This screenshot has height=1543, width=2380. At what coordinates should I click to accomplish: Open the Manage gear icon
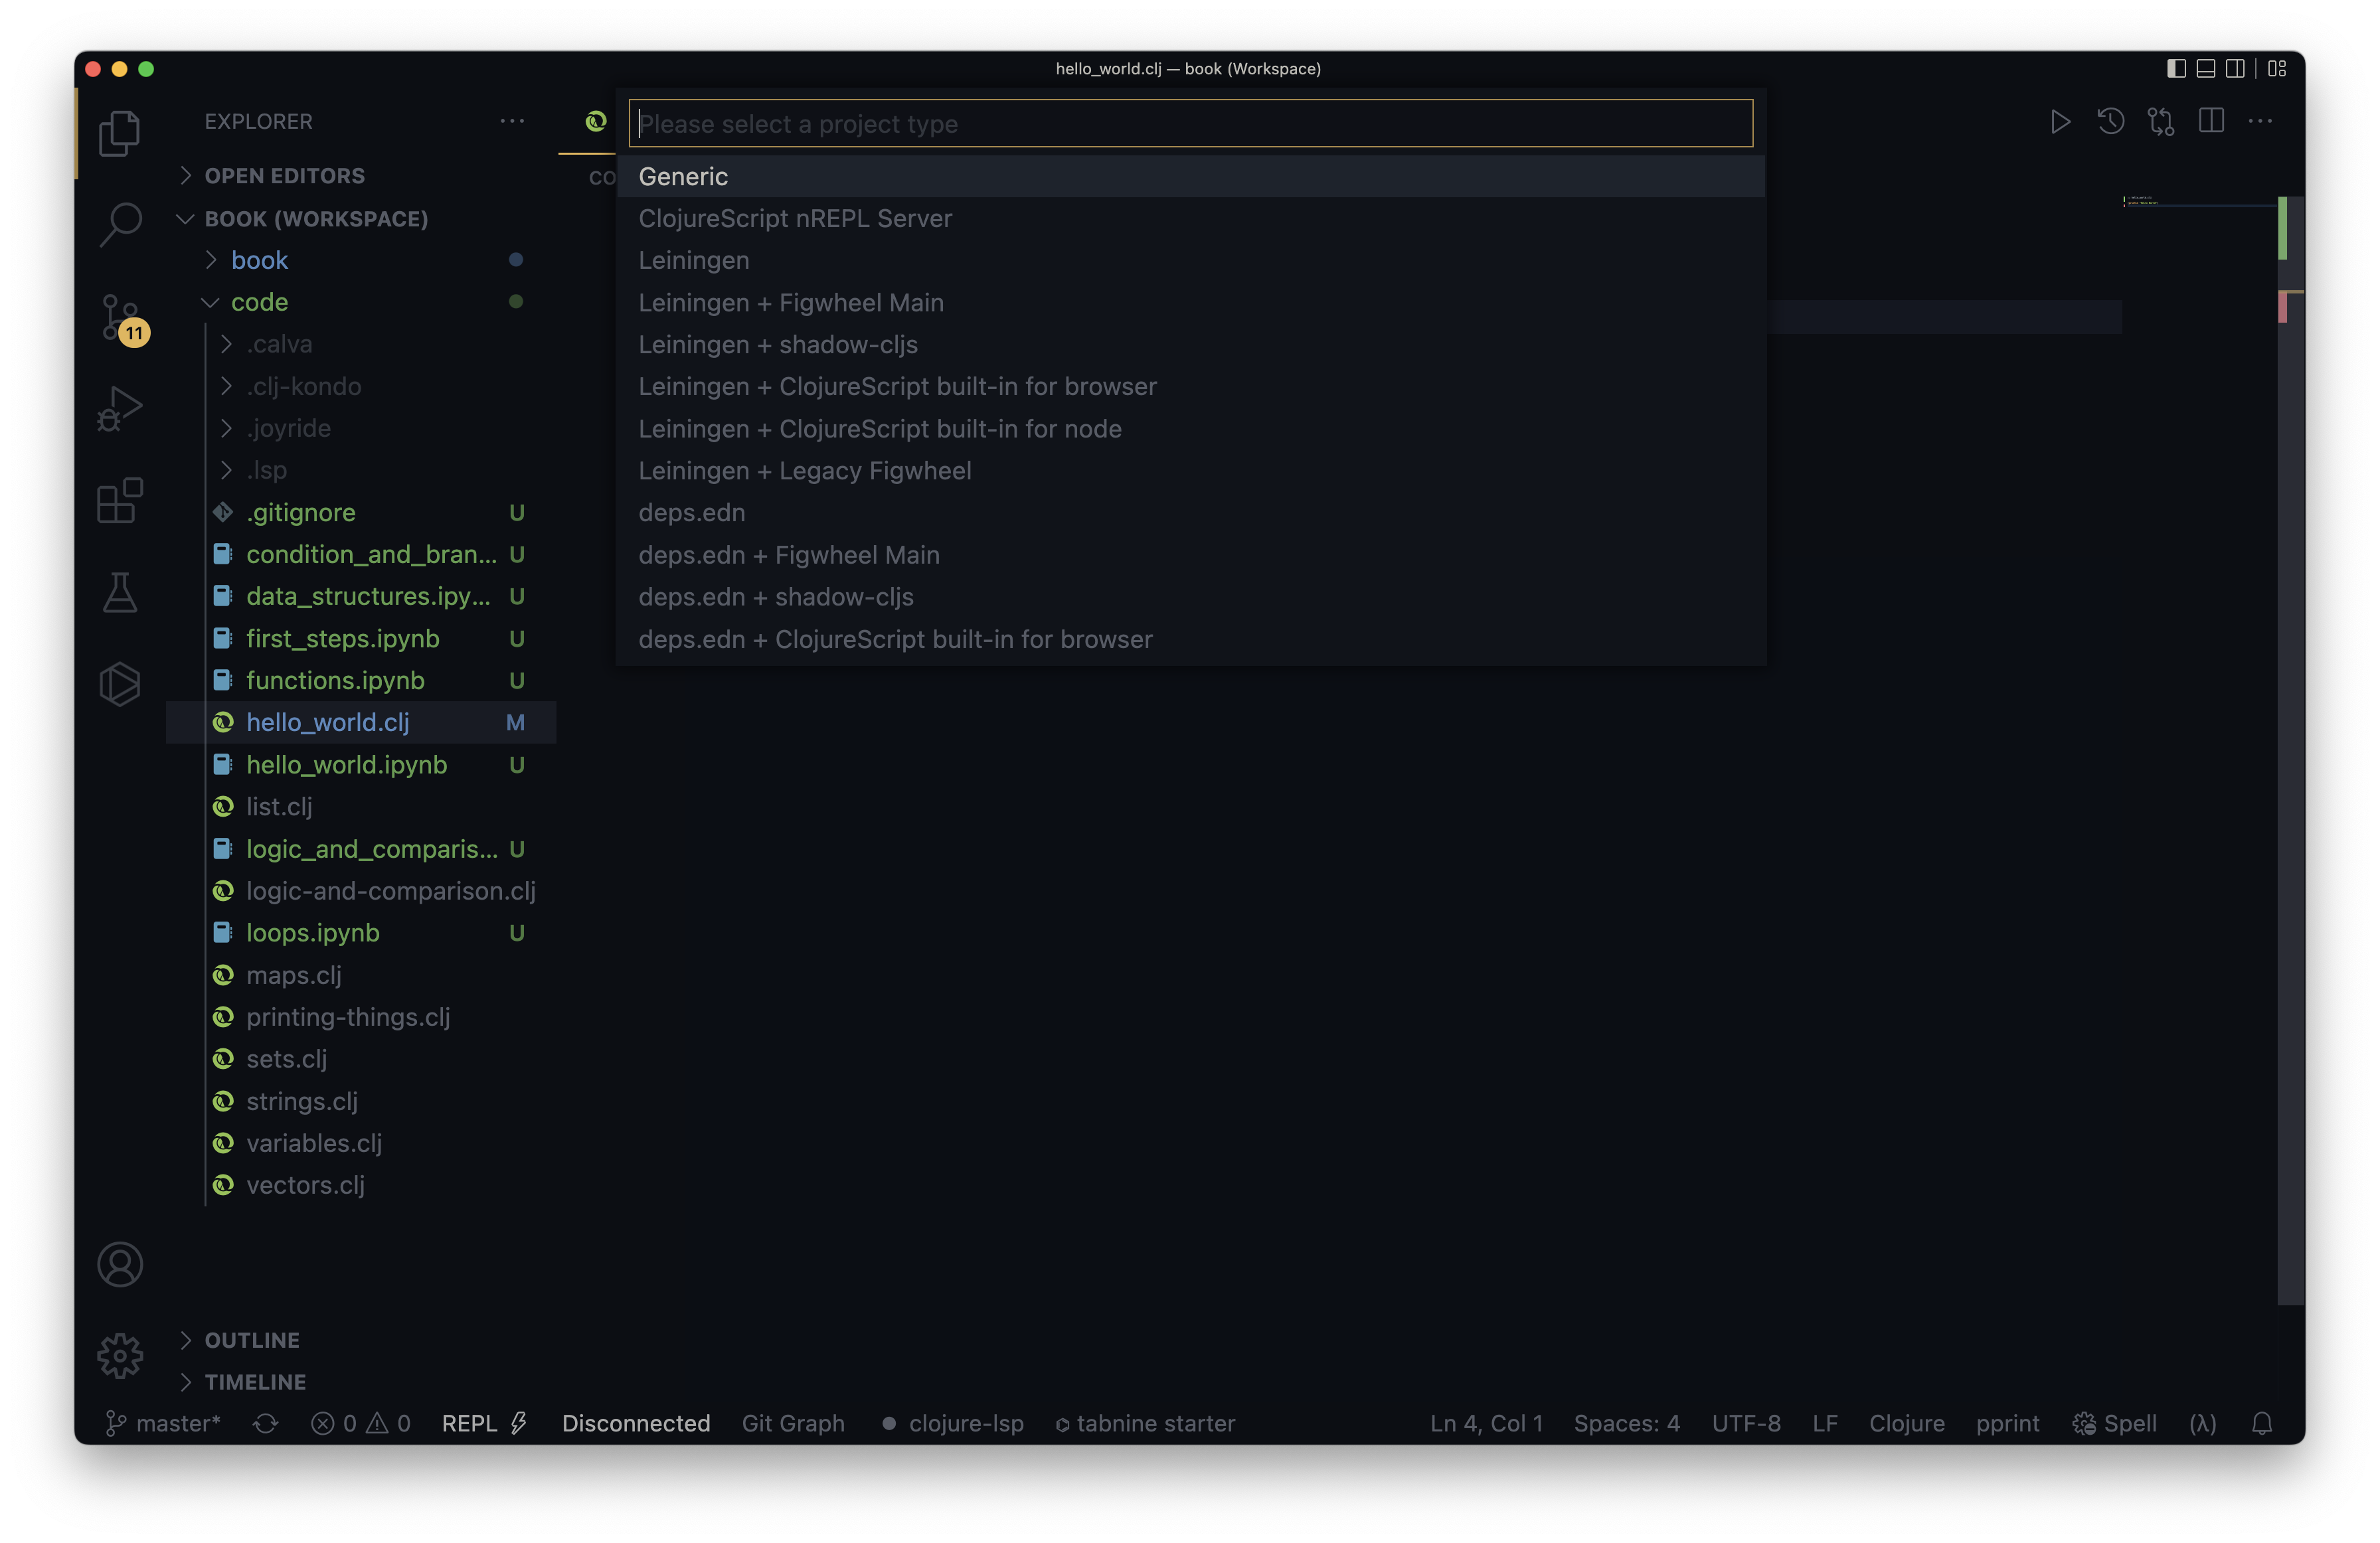click(x=120, y=1356)
